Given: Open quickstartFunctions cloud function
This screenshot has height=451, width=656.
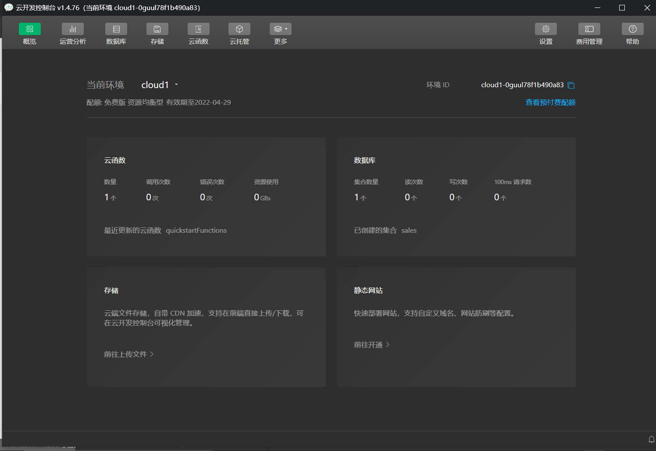Looking at the screenshot, I should click(196, 231).
